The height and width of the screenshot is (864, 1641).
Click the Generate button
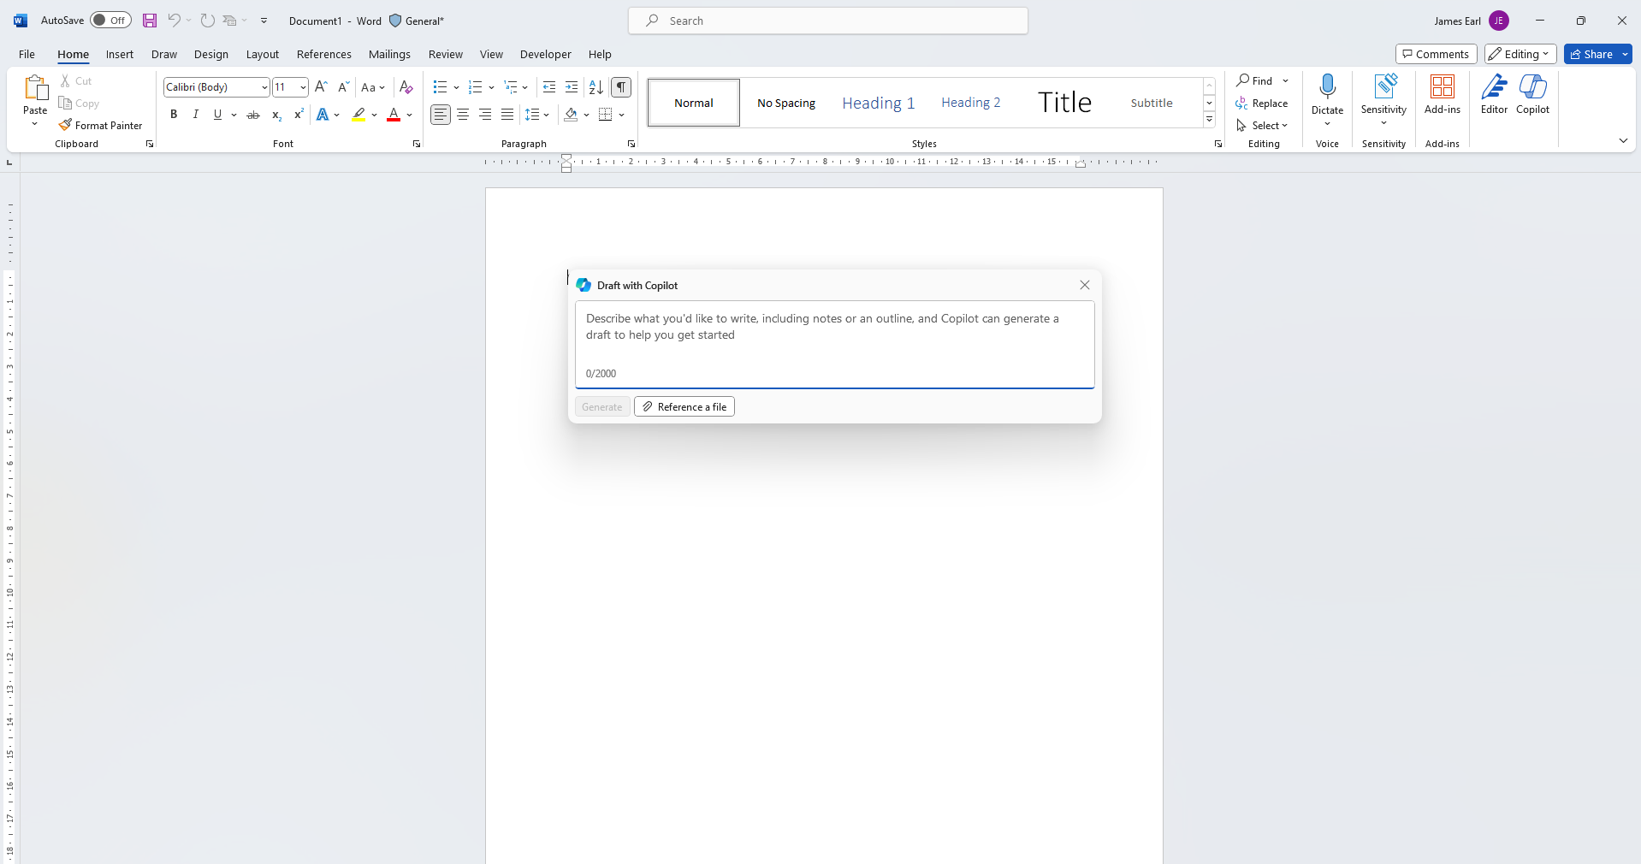[602, 406]
